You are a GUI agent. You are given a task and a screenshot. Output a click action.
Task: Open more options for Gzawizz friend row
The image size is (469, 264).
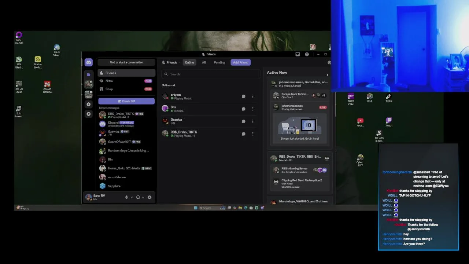tap(252, 121)
